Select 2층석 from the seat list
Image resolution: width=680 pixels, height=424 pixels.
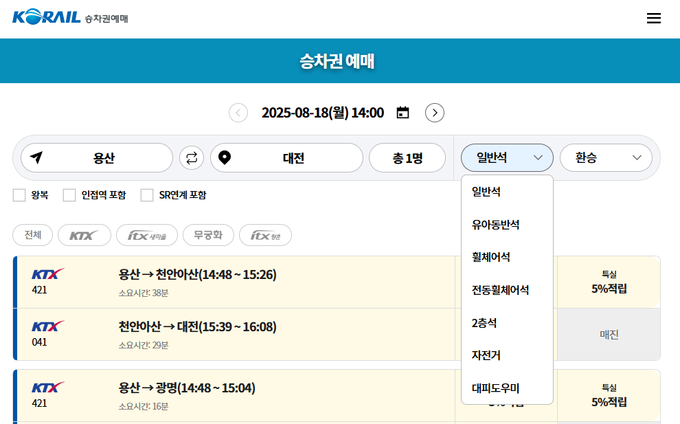pos(507,323)
